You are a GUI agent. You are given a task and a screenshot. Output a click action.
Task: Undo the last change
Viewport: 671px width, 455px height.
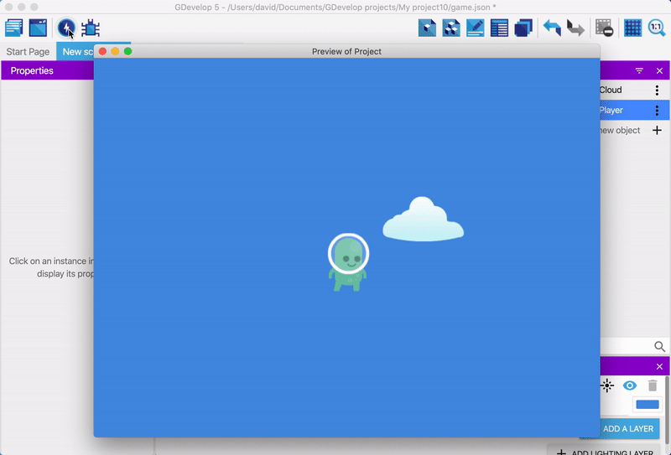pos(552,28)
